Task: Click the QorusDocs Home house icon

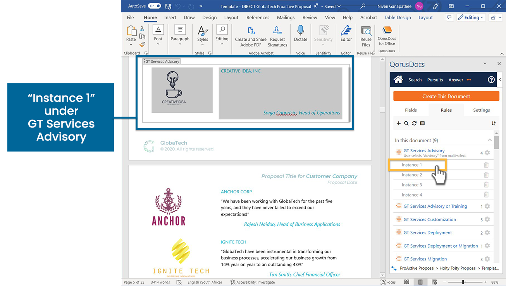Action: [x=398, y=79]
